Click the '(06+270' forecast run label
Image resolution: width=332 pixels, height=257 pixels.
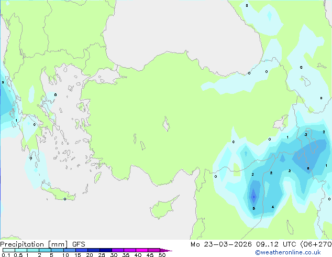pyautogui.click(x=316, y=244)
